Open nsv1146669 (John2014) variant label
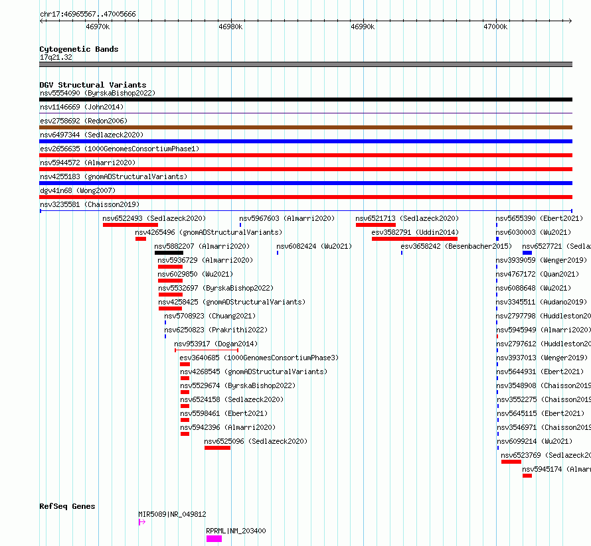This screenshot has height=546, width=591. [82, 107]
